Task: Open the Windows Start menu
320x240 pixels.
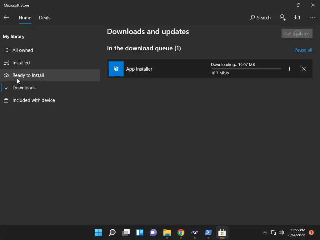Action: point(98,232)
